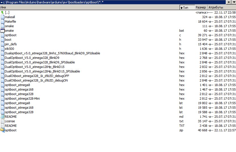Select the optiboot zip archive icon
Image resolution: width=236 pixels, height=152 pixels.
(3, 130)
